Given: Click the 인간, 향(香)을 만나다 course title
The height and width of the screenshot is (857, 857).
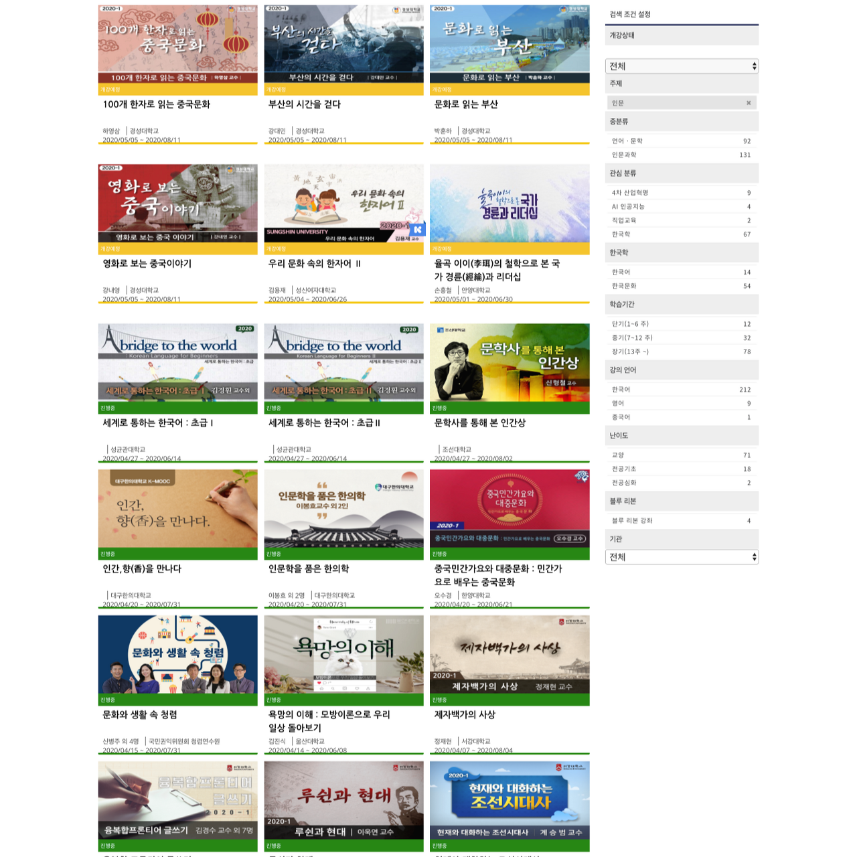Looking at the screenshot, I should [142, 569].
